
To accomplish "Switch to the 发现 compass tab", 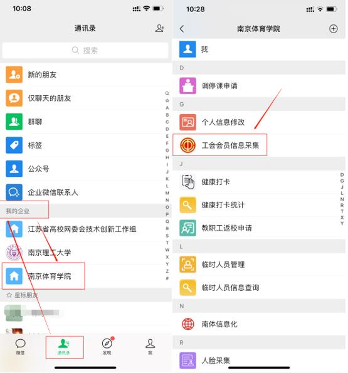I will coord(107,347).
